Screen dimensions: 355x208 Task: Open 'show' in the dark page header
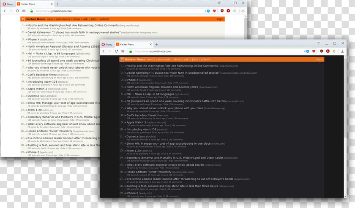tap(177, 59)
